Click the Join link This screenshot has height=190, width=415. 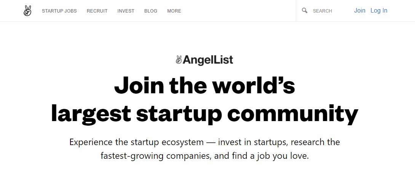(359, 11)
